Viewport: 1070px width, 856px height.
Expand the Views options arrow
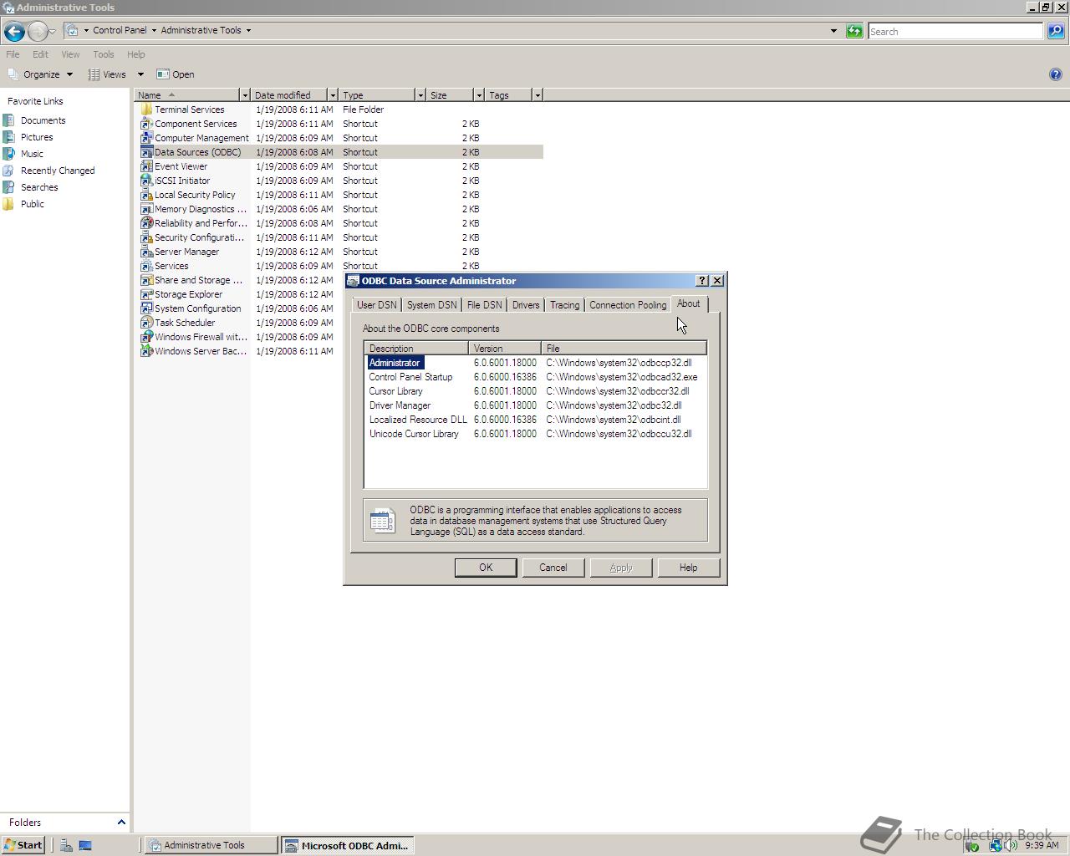pos(140,74)
